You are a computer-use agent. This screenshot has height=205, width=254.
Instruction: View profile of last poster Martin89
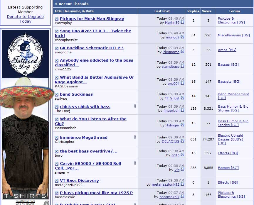pyautogui.click(x=172, y=23)
